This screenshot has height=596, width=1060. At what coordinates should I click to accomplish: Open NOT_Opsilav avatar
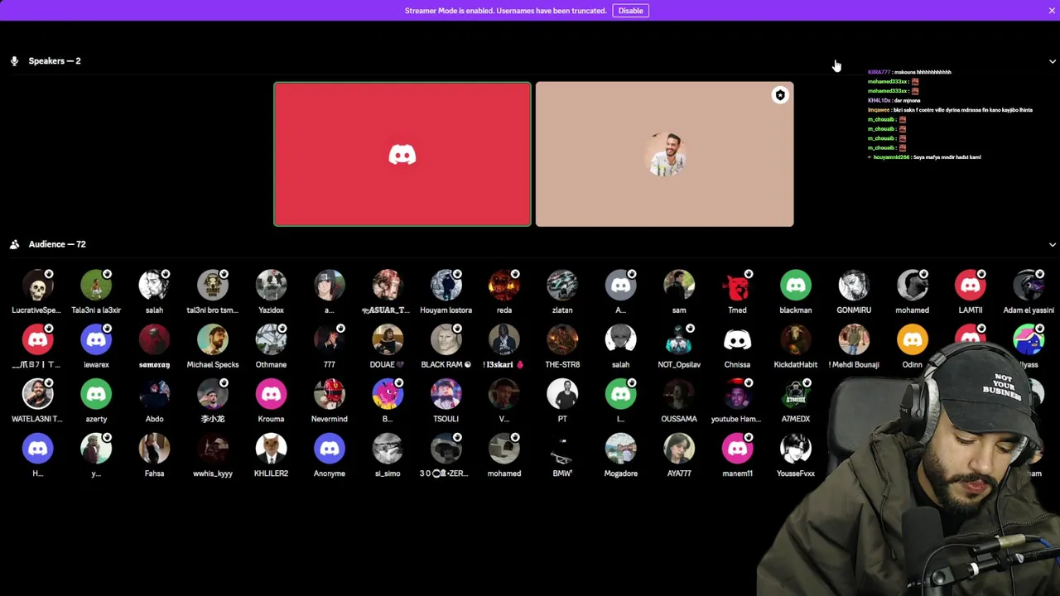click(x=679, y=340)
